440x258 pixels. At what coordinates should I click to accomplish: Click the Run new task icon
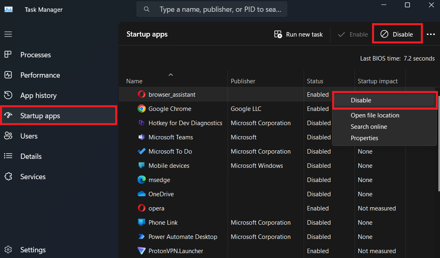(278, 34)
